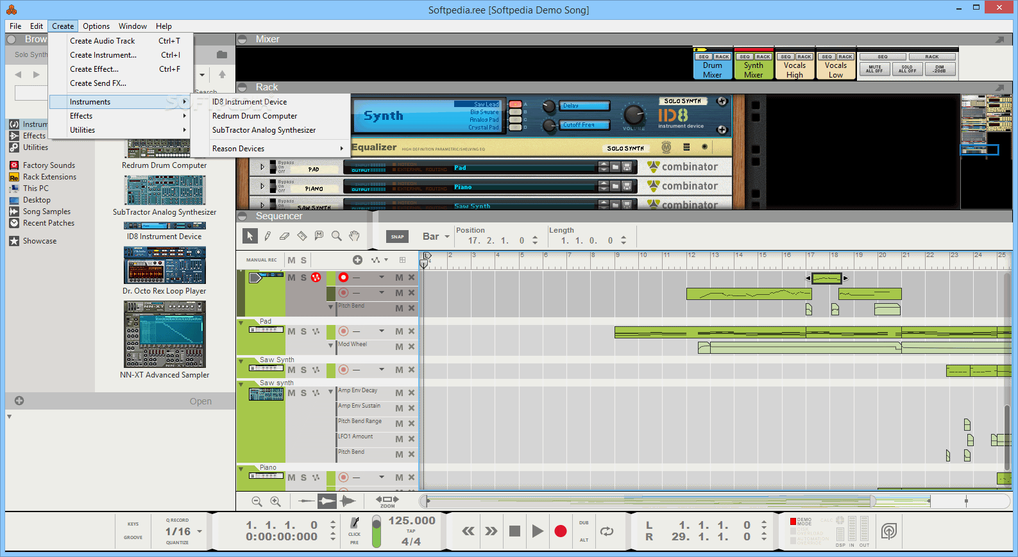Click the horizontal zoom out magnifier
This screenshot has width=1018, height=557.
point(257,501)
